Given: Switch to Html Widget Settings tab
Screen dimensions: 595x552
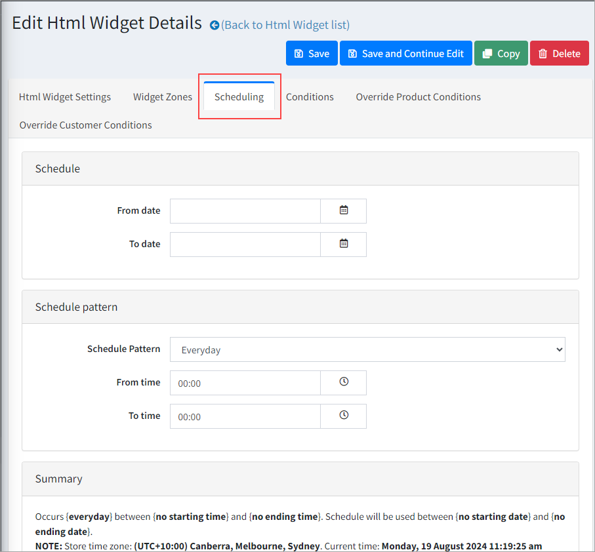Looking at the screenshot, I should (65, 97).
